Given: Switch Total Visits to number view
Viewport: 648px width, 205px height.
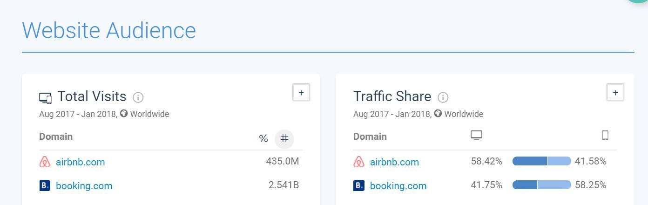Looking at the screenshot, I should coord(284,139).
